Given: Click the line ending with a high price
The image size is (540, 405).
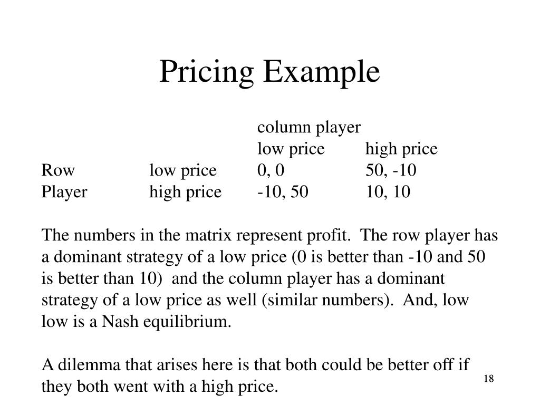Looking at the screenshot, I should tap(160, 387).
